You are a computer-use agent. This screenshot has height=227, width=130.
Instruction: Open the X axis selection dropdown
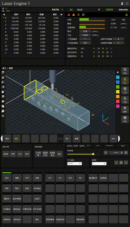[99, 164]
